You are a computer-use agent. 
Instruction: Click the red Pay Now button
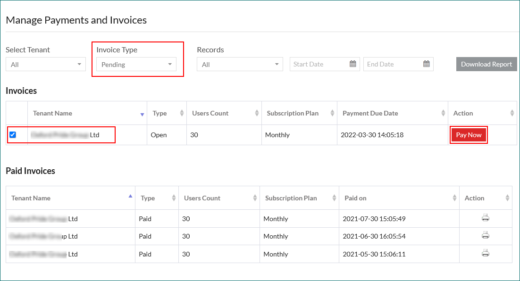point(469,135)
